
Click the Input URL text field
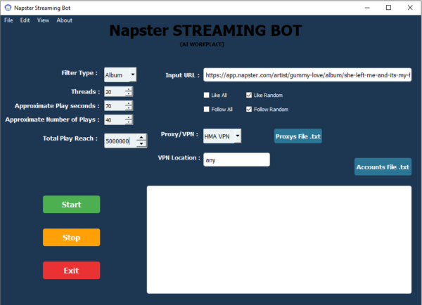click(x=307, y=74)
